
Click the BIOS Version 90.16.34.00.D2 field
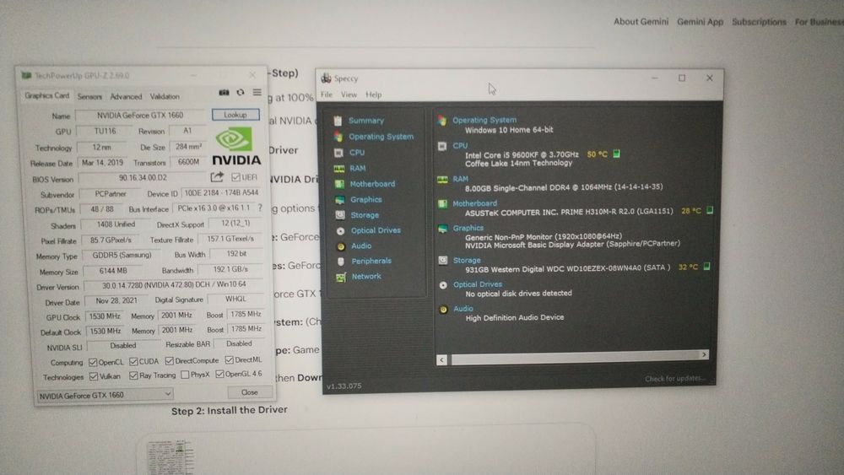(x=143, y=177)
